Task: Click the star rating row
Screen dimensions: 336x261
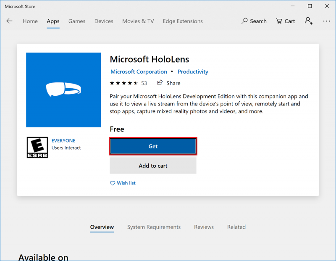Action: [124, 83]
